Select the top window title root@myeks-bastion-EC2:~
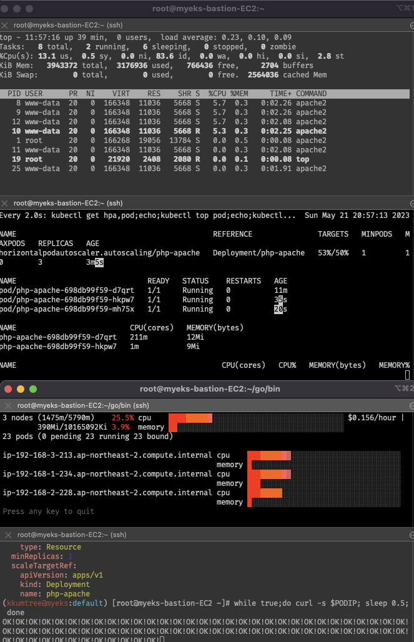The width and height of the screenshot is (414, 642). (209, 8)
